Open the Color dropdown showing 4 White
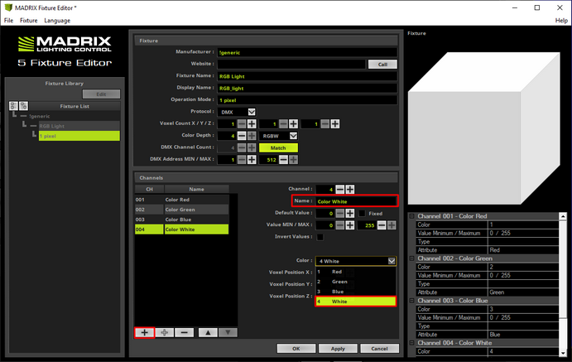 pos(356,261)
